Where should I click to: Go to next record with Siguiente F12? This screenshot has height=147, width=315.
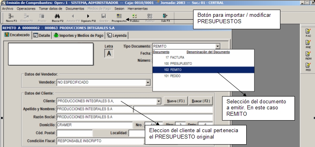(88, 18)
